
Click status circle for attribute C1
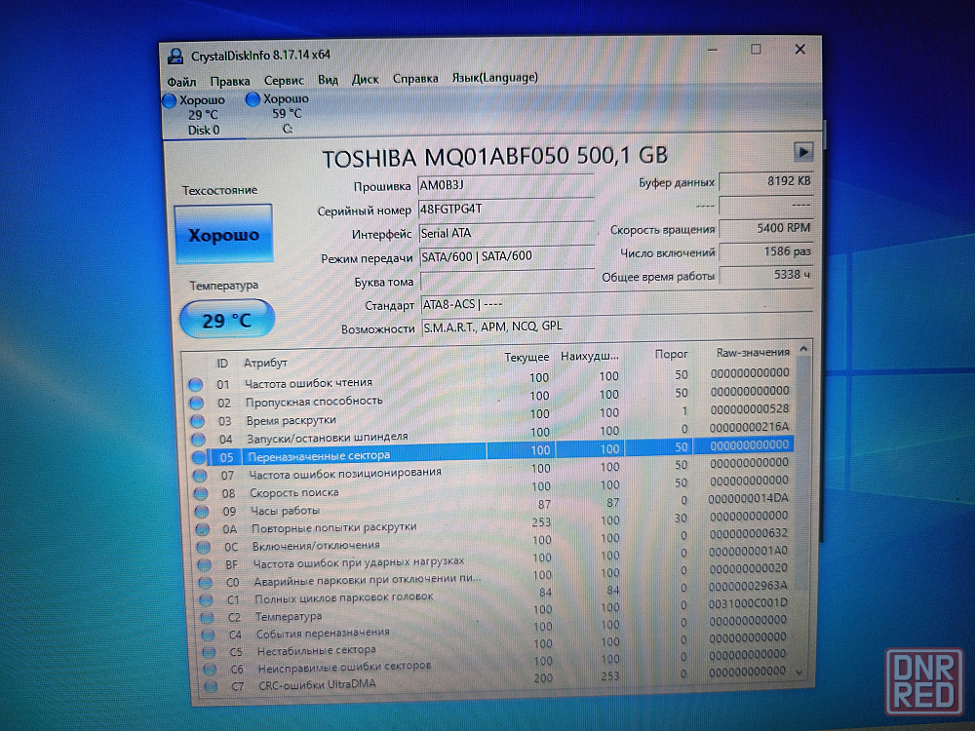point(207,600)
